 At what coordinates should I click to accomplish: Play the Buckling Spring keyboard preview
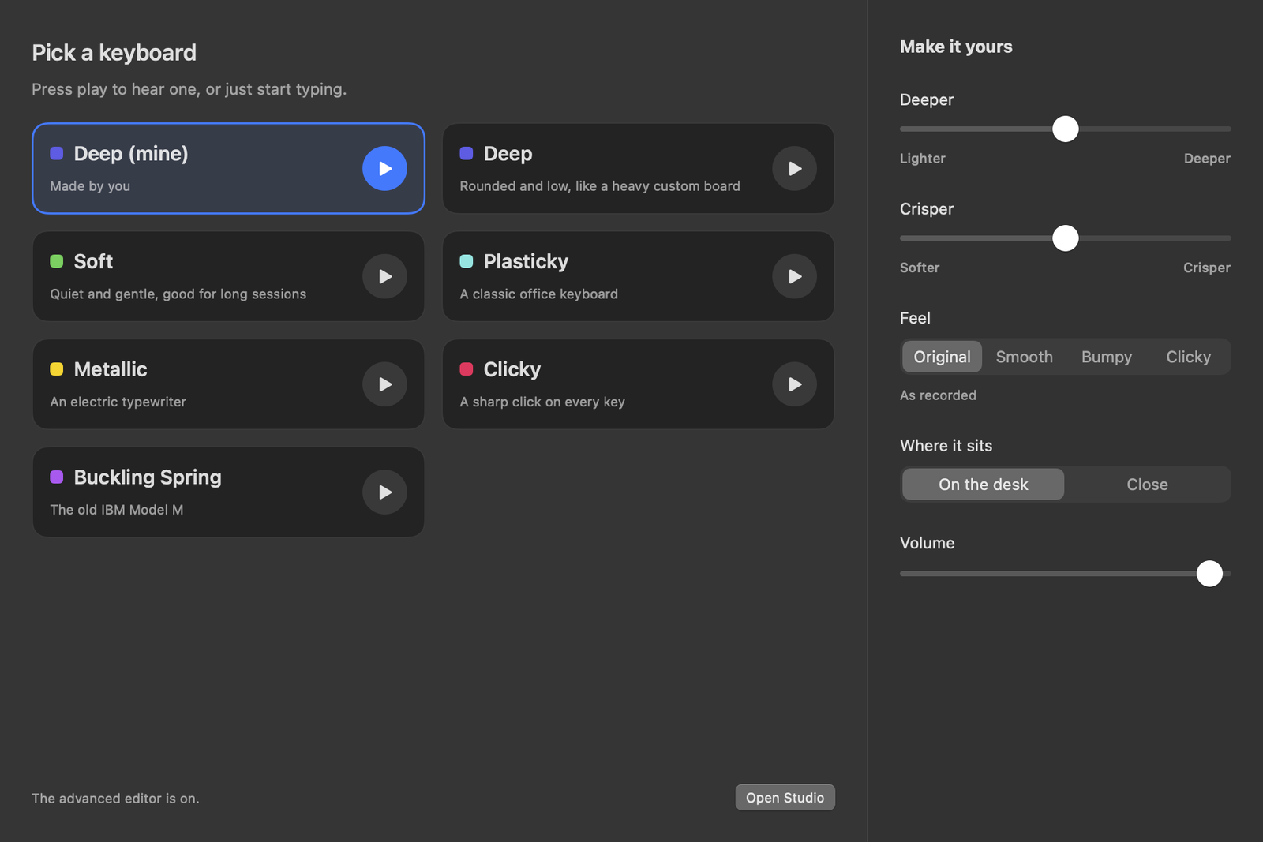click(384, 492)
